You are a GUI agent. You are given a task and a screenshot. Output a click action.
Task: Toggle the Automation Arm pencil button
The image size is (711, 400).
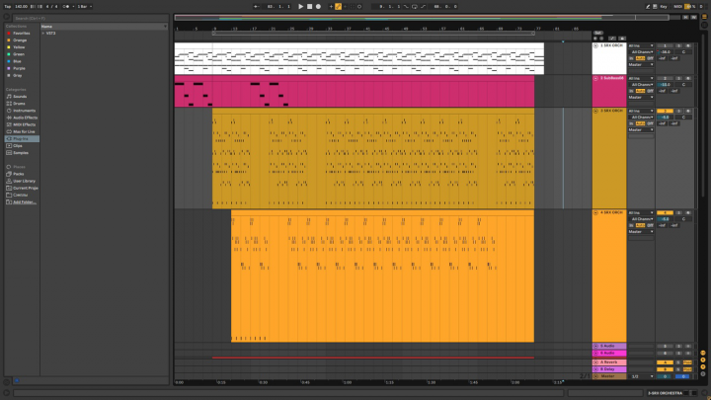(x=339, y=6)
